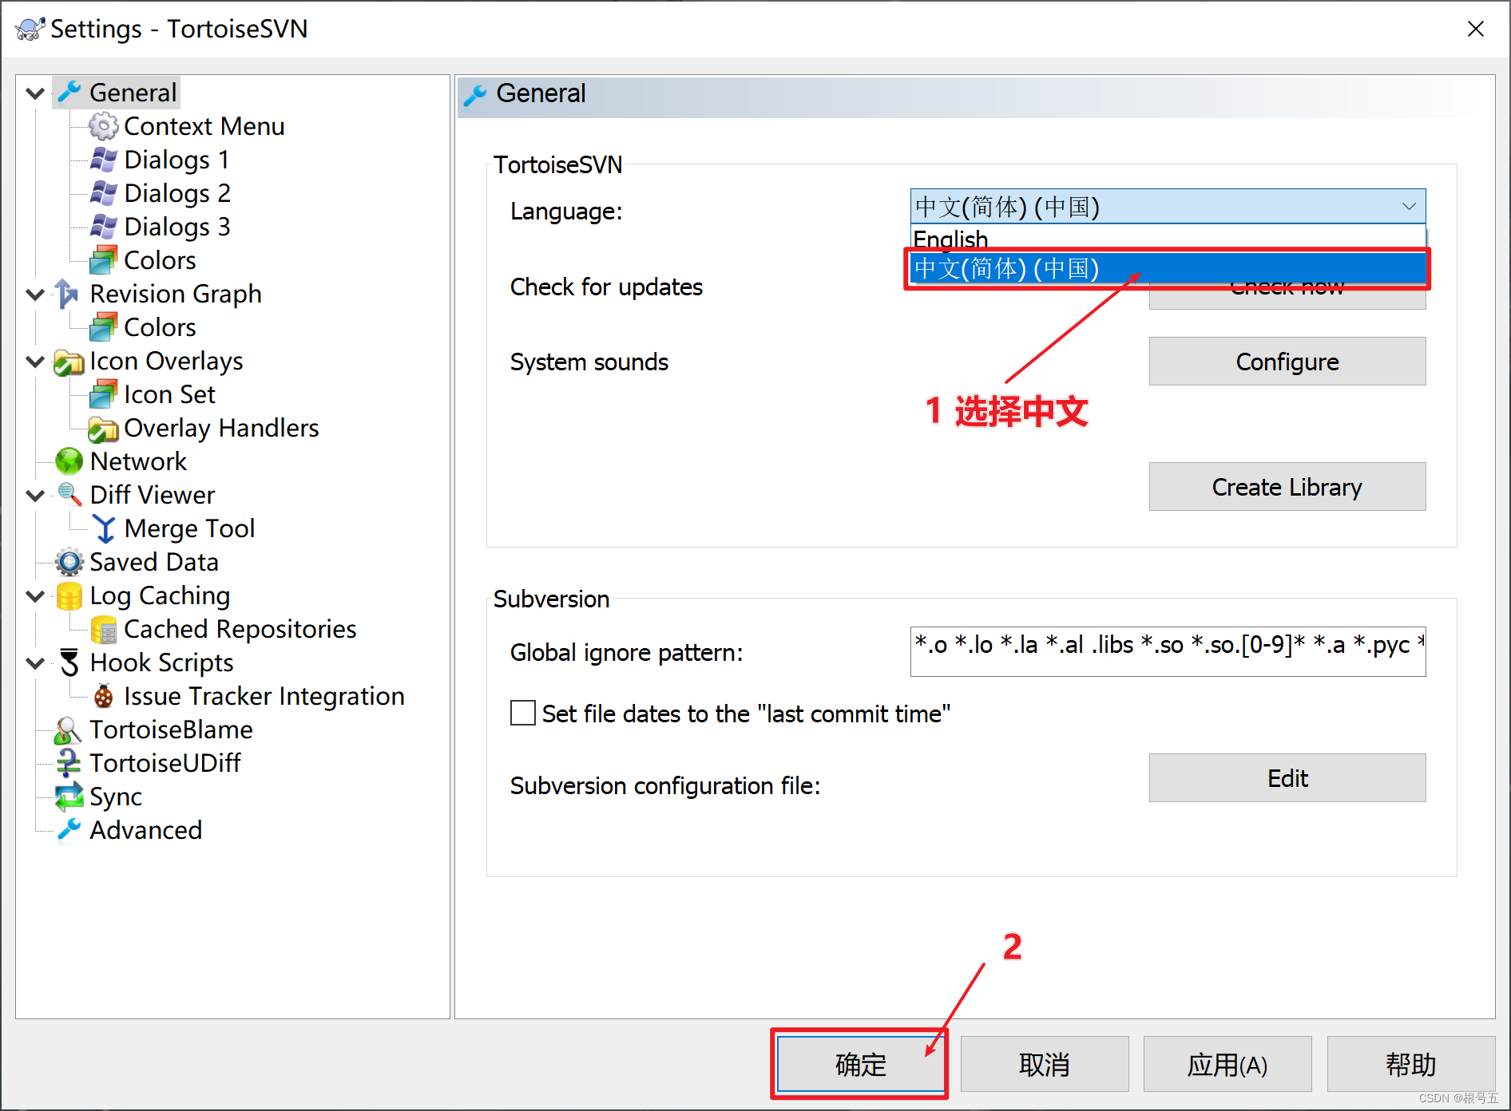Click the Icon Set icon
Image resolution: width=1511 pixels, height=1111 pixels.
pyautogui.click(x=104, y=394)
